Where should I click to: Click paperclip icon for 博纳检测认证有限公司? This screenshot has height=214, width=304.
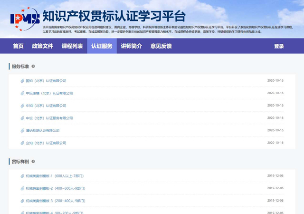(x=22, y=130)
